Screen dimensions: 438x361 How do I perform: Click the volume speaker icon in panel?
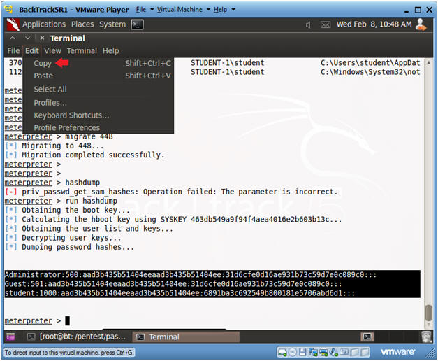[x=308, y=25]
